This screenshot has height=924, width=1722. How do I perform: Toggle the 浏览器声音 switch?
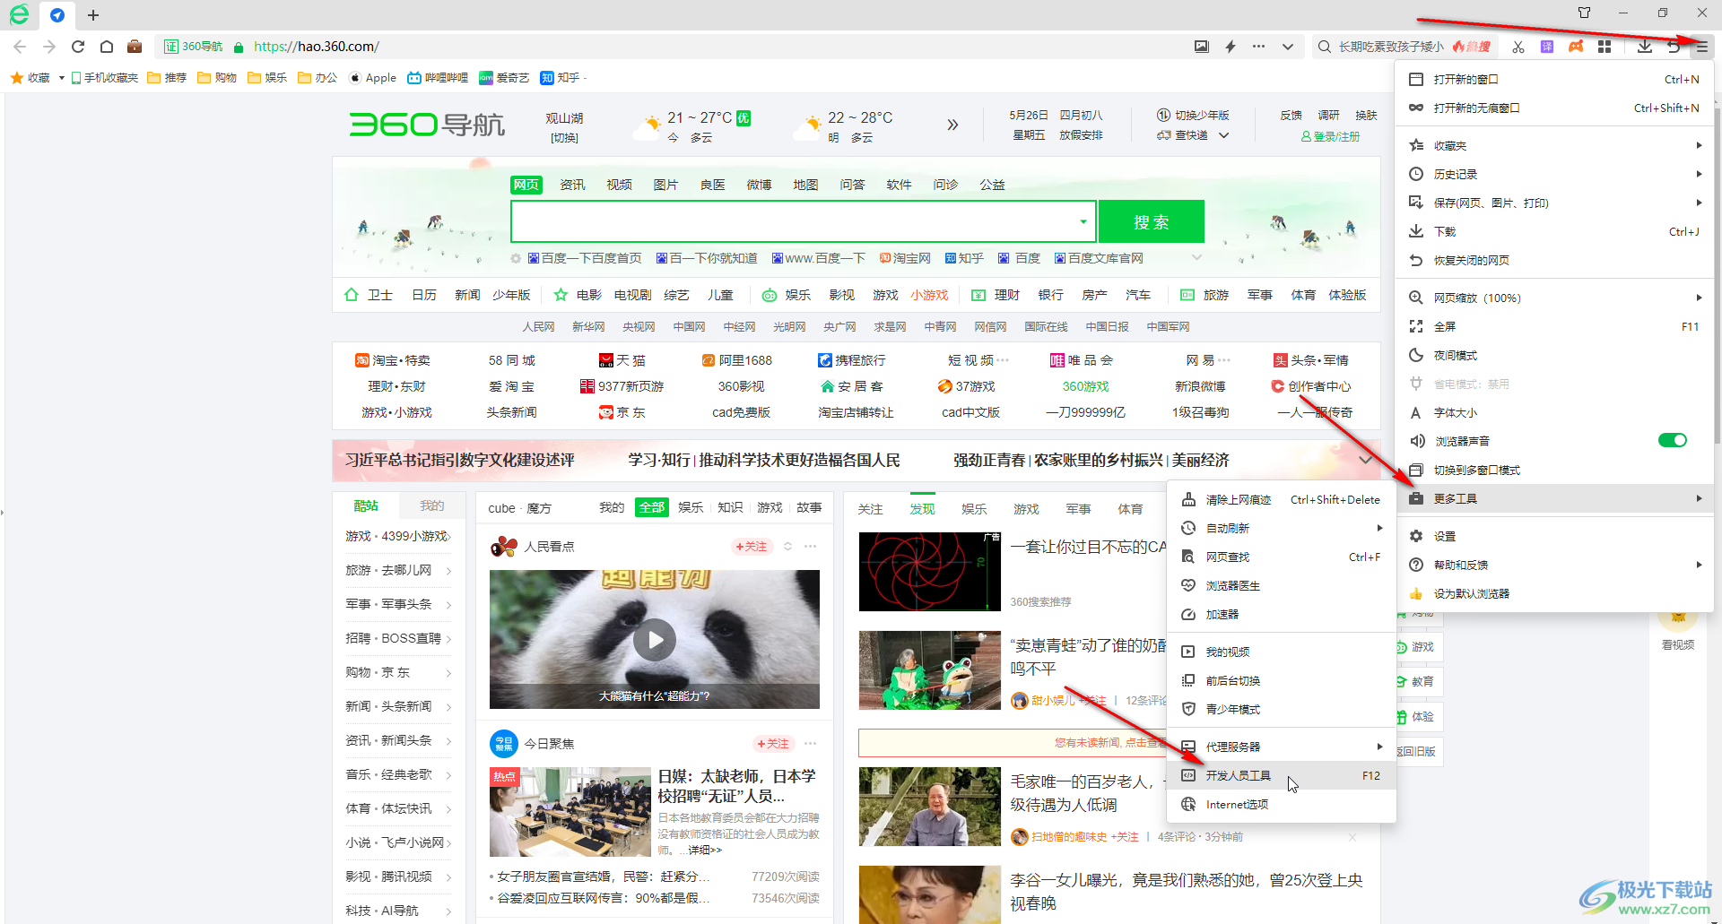(1672, 440)
